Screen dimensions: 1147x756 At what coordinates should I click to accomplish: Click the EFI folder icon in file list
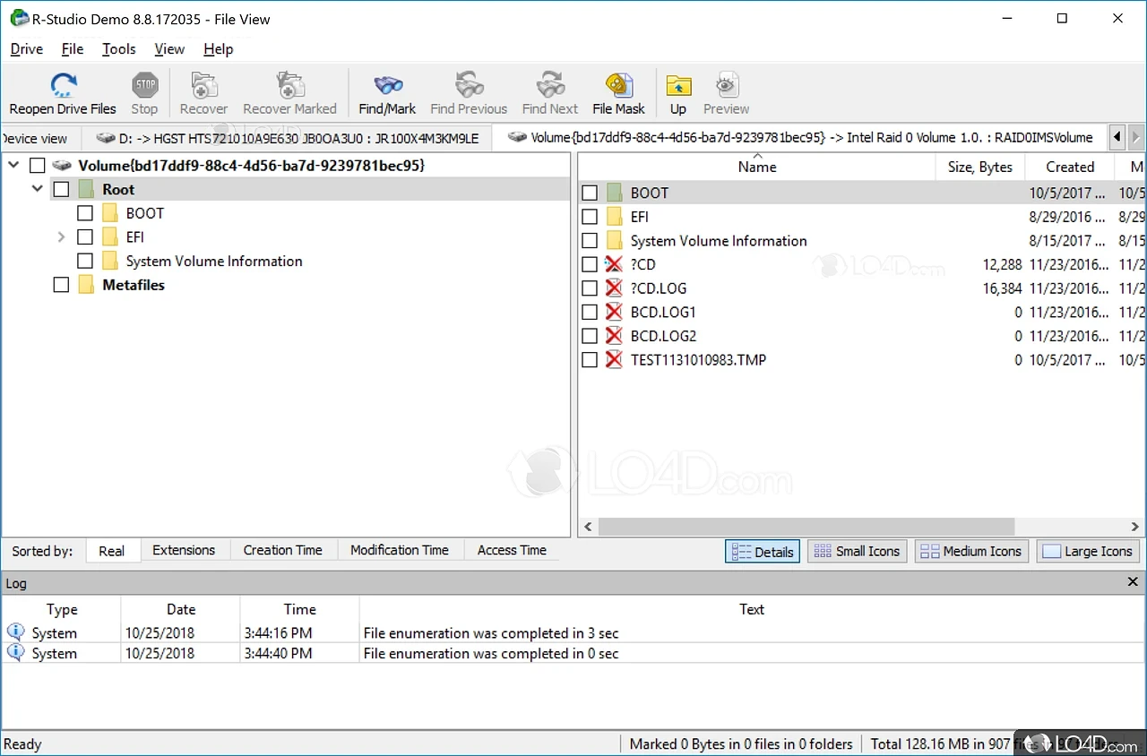tap(614, 217)
